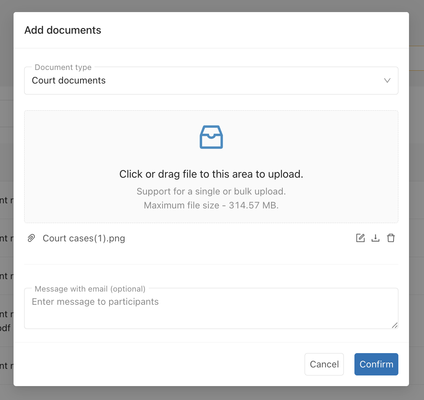Viewport: 424px width, 400px height.
Task: Click the 'Support for a single or bulk upload' text
Action: (x=211, y=192)
